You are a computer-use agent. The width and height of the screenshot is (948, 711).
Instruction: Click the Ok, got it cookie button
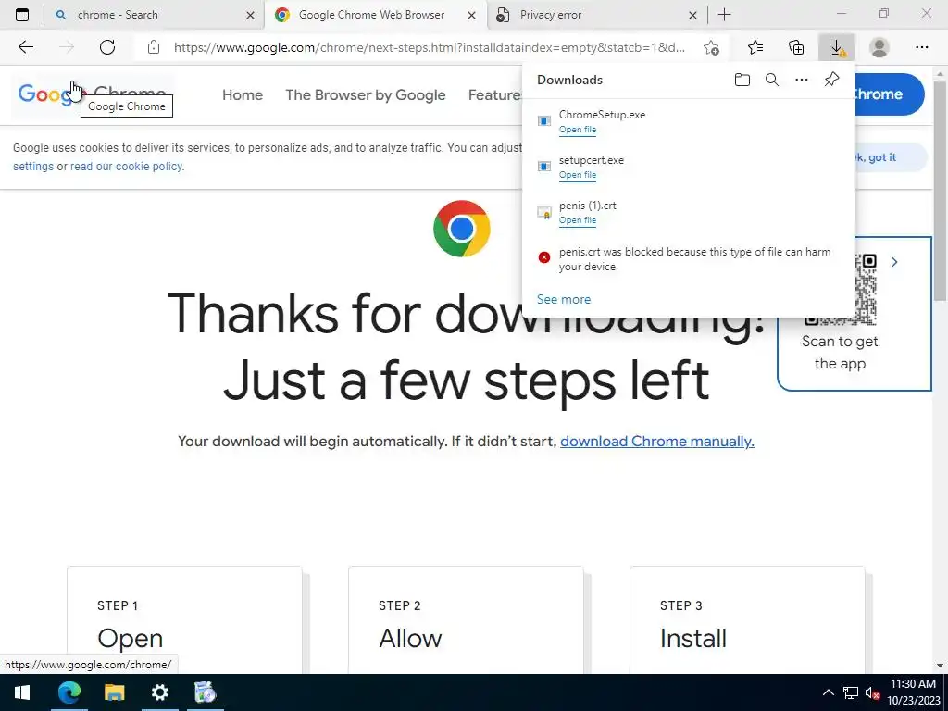[x=890, y=157]
